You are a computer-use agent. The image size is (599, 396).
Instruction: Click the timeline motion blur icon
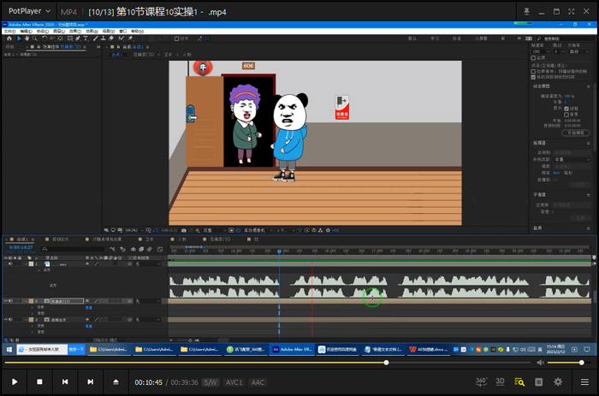click(x=150, y=249)
